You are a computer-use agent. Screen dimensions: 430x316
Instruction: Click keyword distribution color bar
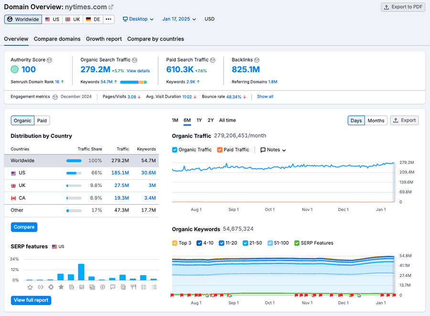[x=134, y=82]
